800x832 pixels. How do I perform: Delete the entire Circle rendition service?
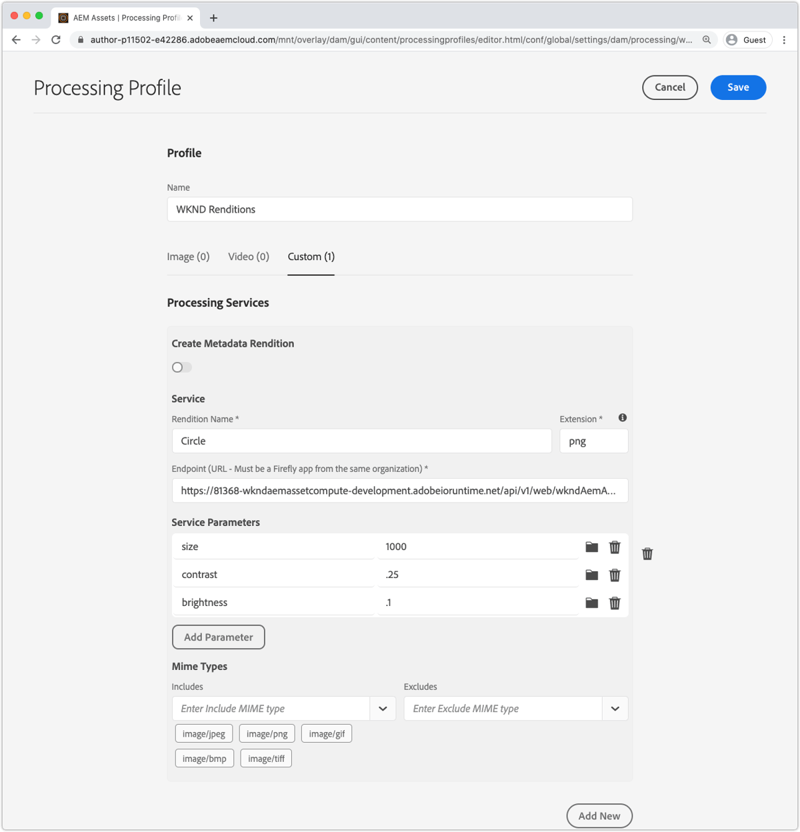tap(647, 553)
